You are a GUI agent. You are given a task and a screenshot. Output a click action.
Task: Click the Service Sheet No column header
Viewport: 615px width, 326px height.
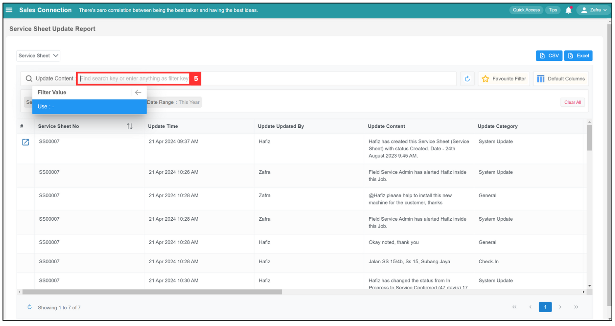59,126
